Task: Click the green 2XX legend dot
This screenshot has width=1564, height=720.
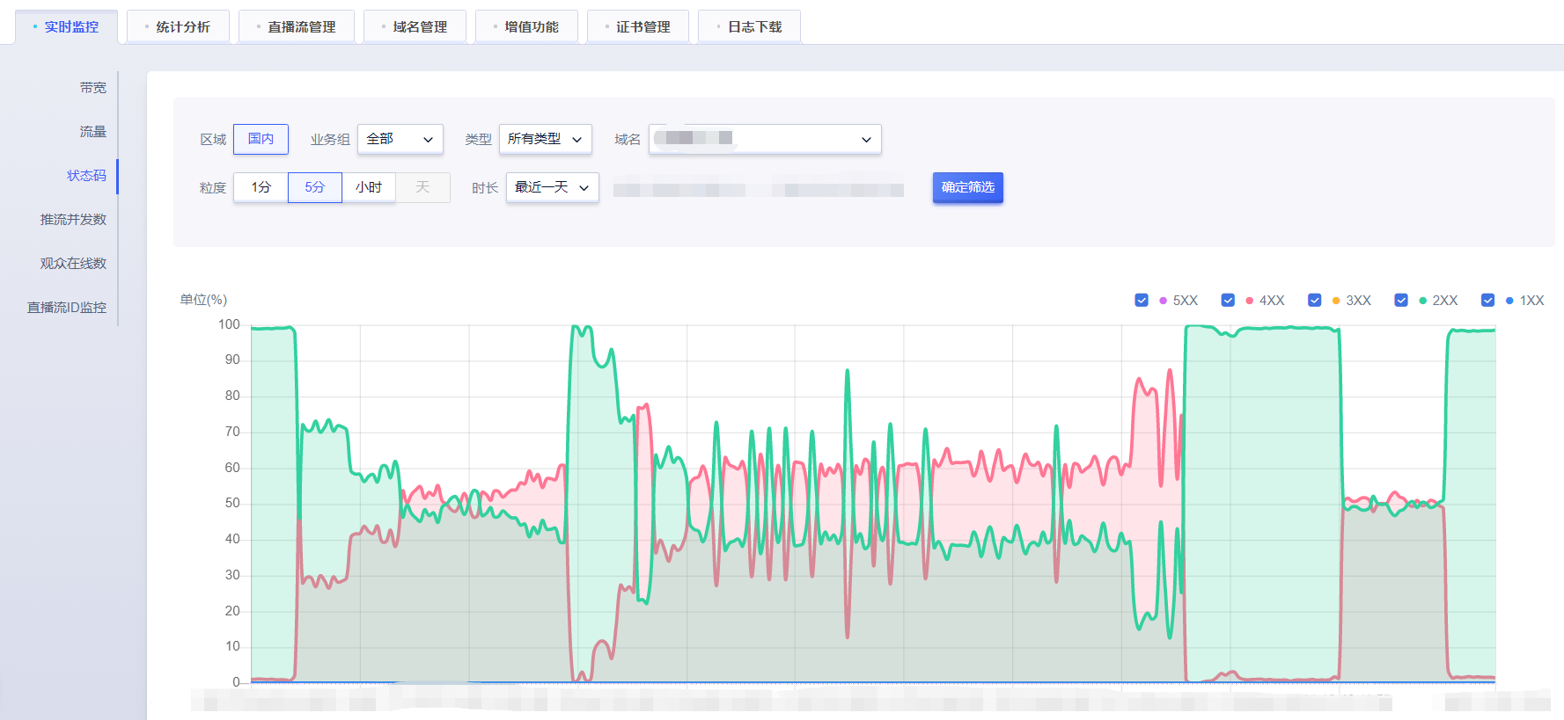Action: pyautogui.click(x=1422, y=301)
